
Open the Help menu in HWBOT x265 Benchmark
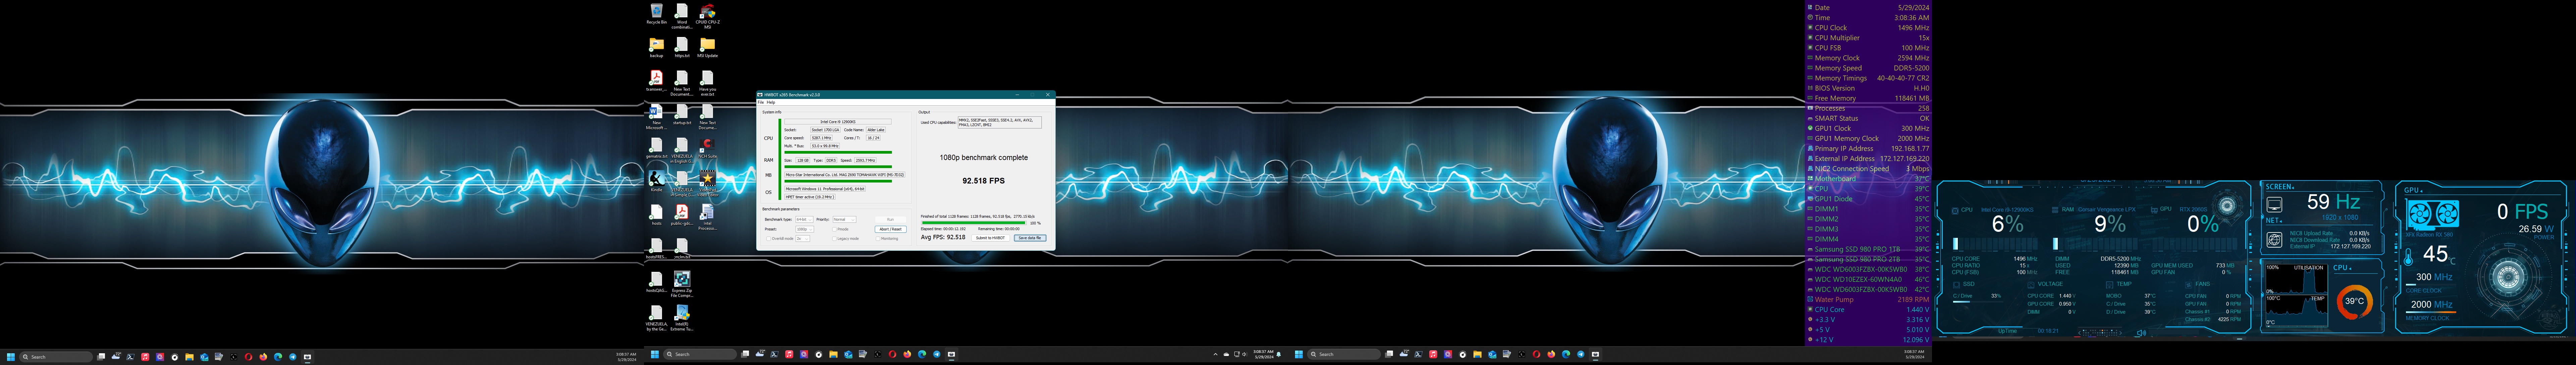tap(771, 102)
